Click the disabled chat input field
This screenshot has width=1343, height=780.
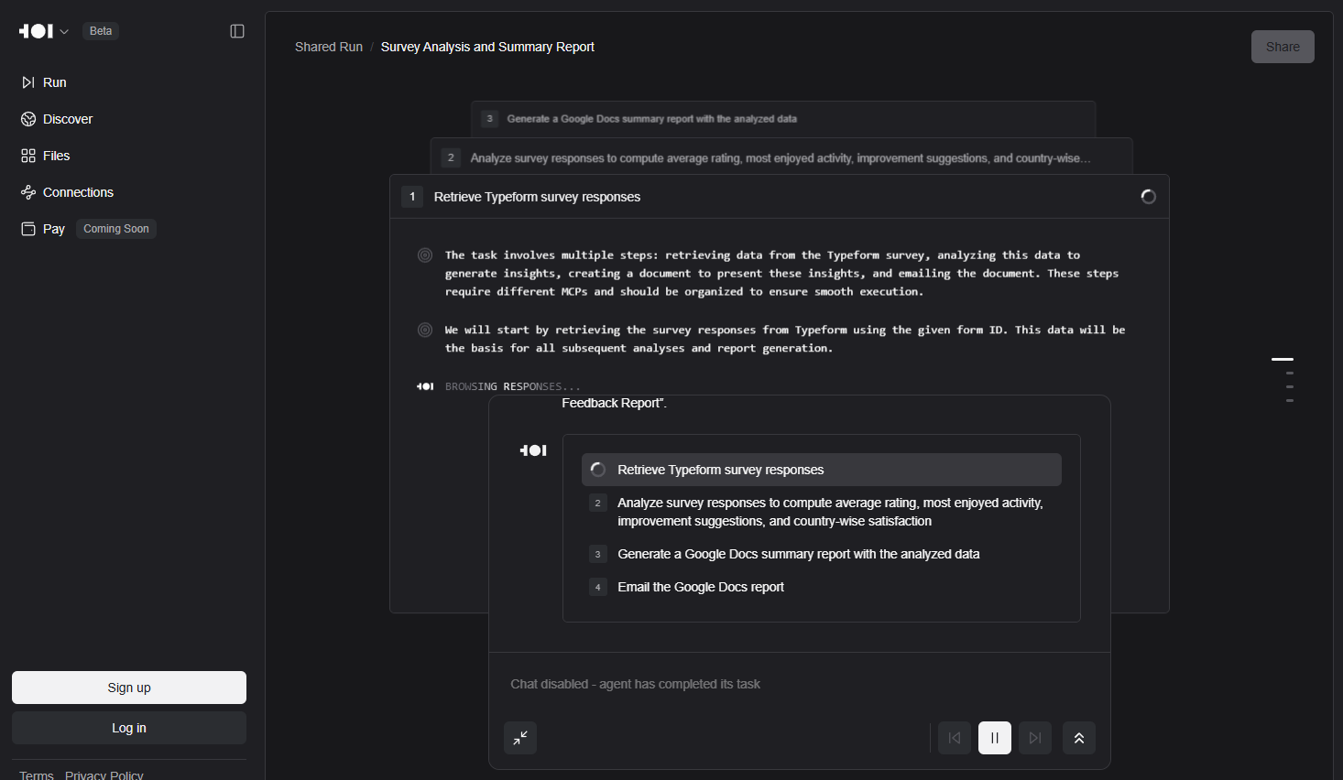[800, 684]
